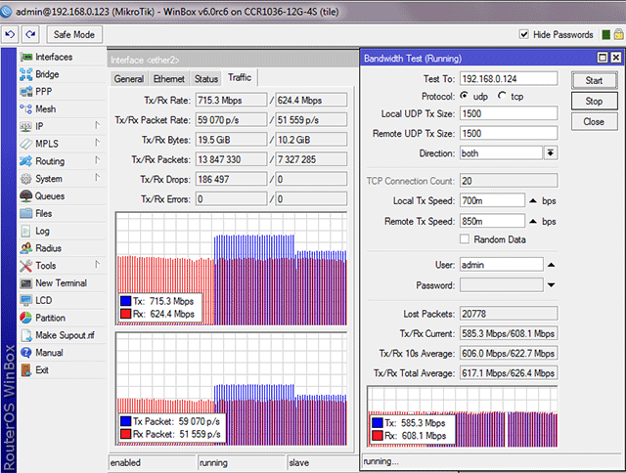Enable the Random Data checkbox

[465, 238]
